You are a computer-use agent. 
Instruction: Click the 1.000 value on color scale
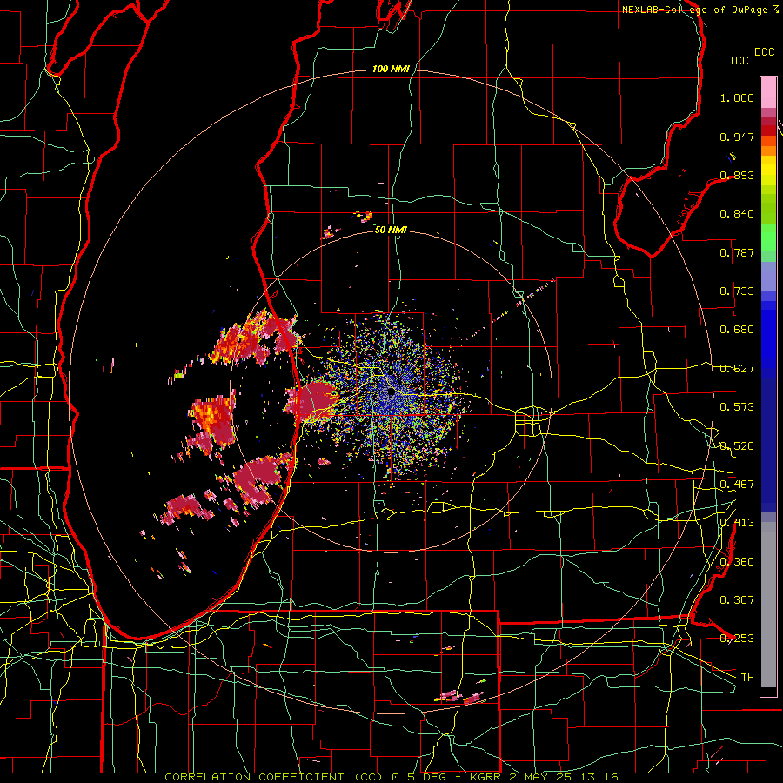[x=737, y=97]
